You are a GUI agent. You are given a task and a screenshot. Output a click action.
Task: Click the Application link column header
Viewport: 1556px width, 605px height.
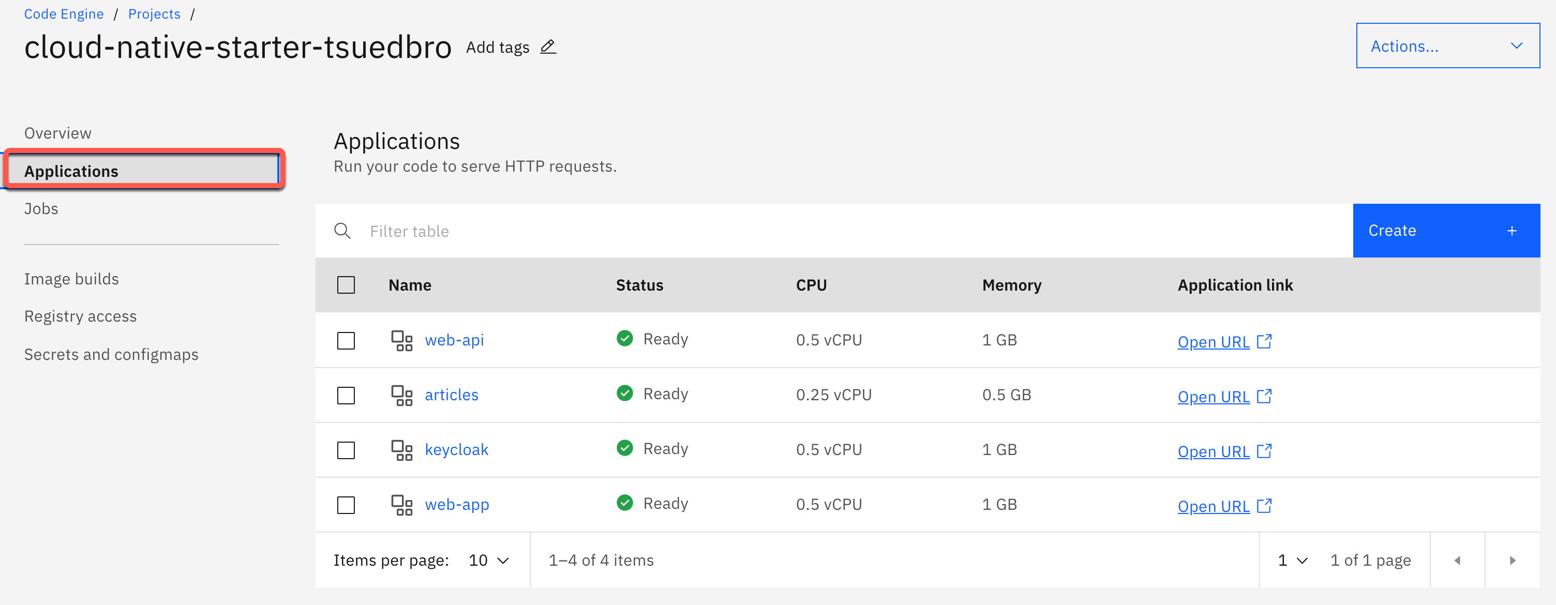pyautogui.click(x=1235, y=285)
